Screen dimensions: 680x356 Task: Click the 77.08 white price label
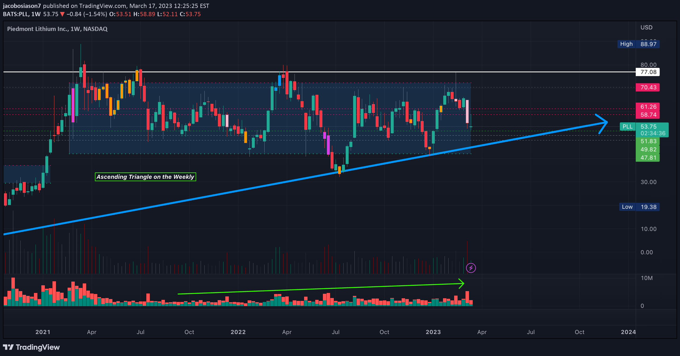[x=648, y=72]
